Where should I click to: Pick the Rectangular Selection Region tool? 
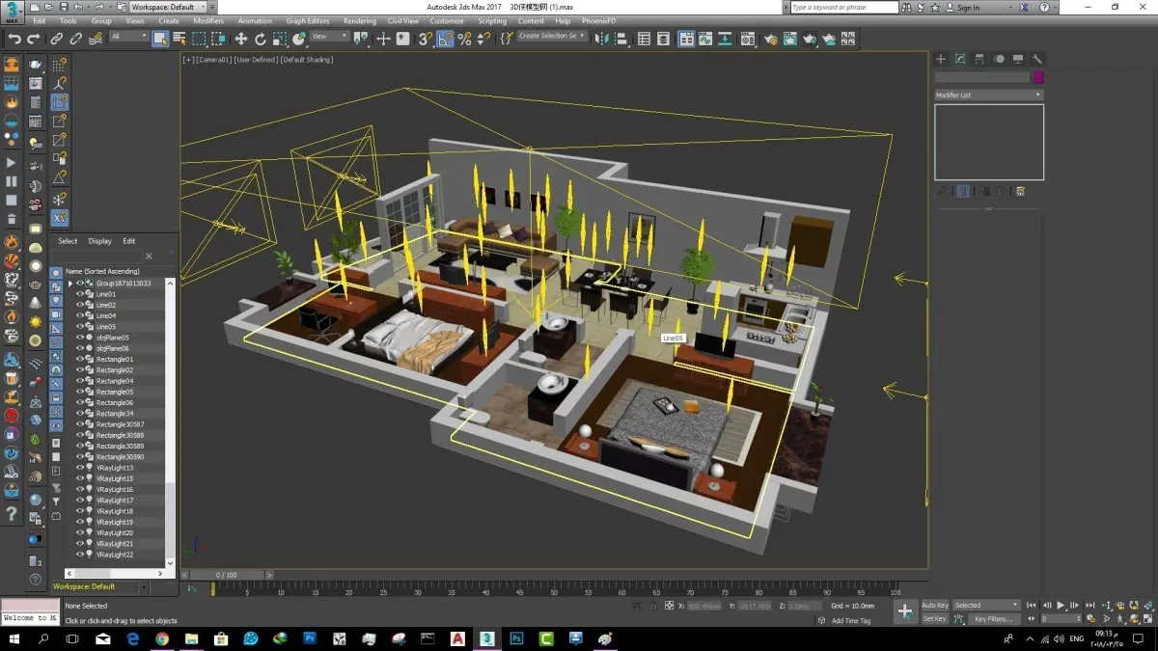pos(199,39)
